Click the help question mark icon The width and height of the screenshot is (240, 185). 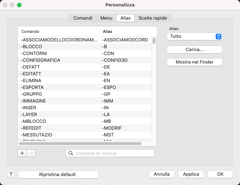click(x=11, y=174)
